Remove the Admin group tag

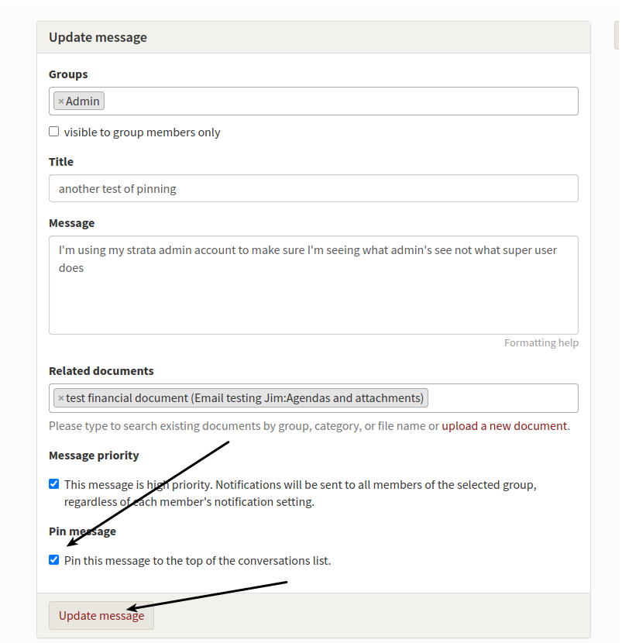click(x=60, y=101)
